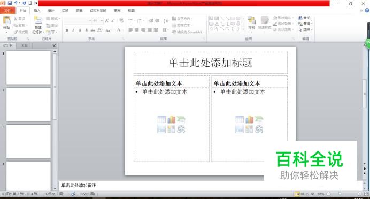Switch to the Design (设计) tab
The width and height of the screenshot is (370, 199).
tap(51, 10)
